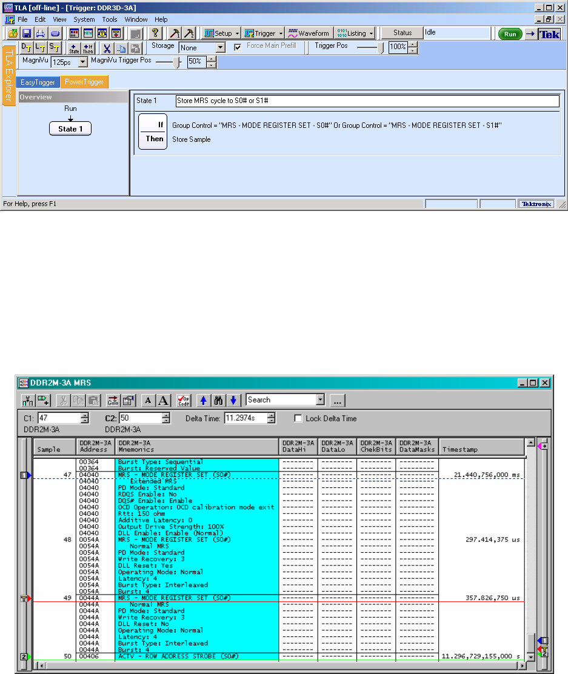Click the Trigger Pos 100% spinner
Image resolution: width=568 pixels, height=674 pixels.
[x=413, y=47]
